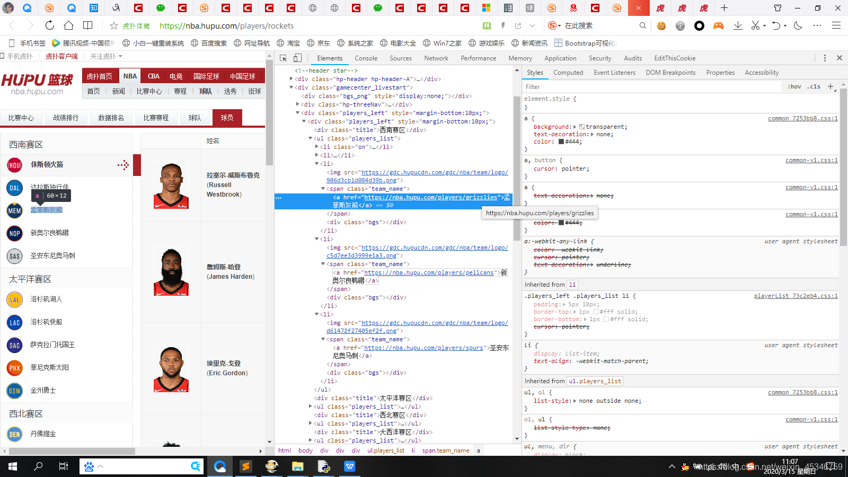Click the scissors screenshot tool icon
This screenshot has height=477, width=848.
click(x=755, y=25)
